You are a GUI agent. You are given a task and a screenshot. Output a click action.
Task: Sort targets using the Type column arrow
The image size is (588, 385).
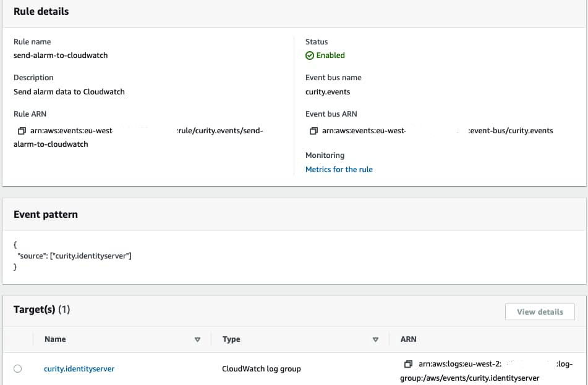375,339
